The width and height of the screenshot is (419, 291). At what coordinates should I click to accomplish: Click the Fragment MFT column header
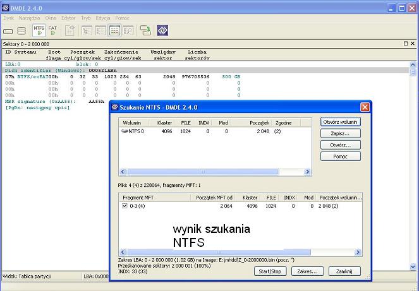click(x=155, y=198)
